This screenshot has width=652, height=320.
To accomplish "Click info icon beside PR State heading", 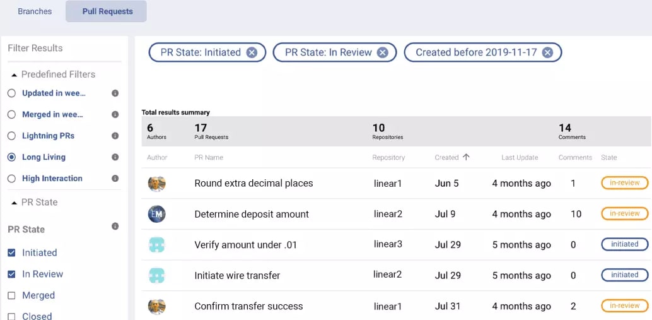I will coord(115,226).
